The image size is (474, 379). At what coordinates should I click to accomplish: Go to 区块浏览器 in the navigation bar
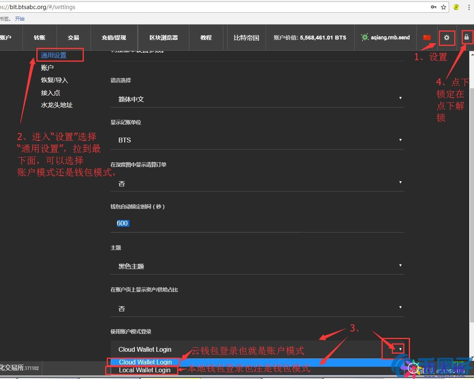(163, 38)
